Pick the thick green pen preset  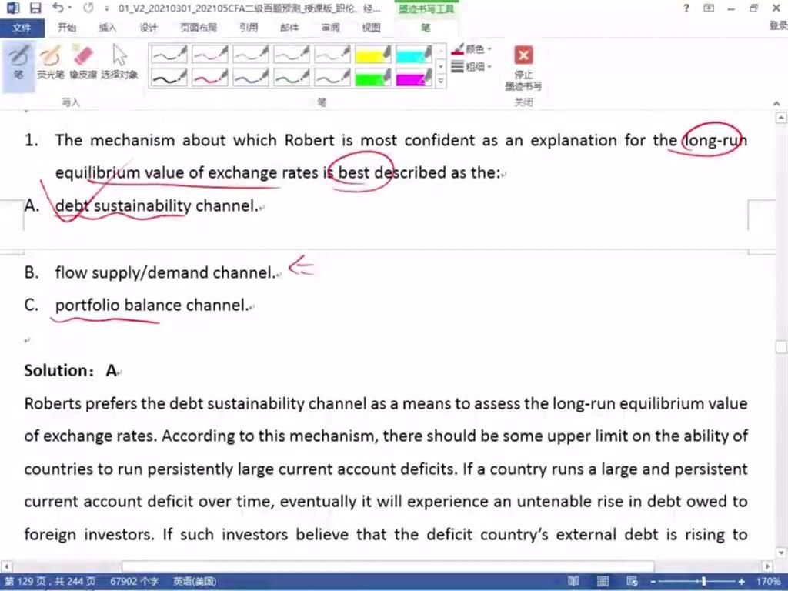click(x=292, y=77)
